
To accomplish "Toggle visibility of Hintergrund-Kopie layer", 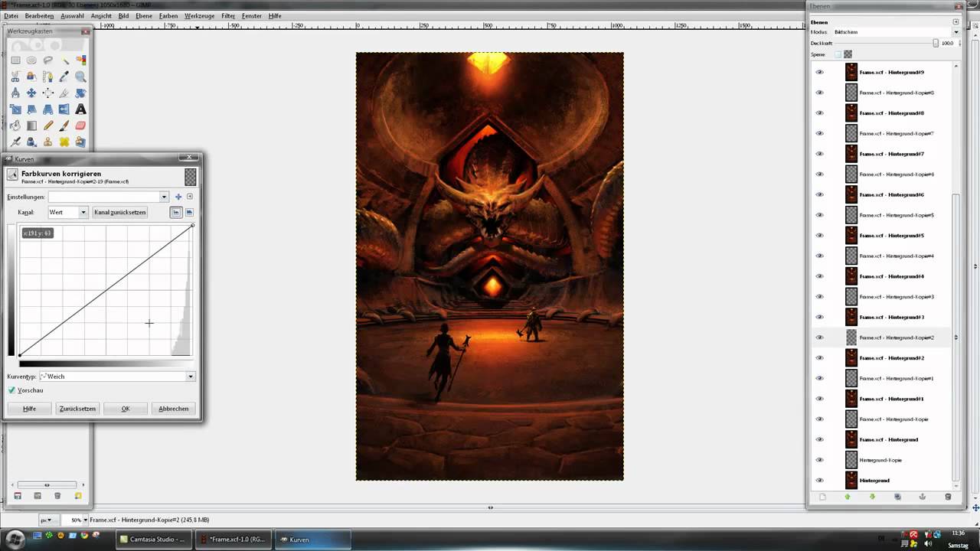I will coord(819,460).
